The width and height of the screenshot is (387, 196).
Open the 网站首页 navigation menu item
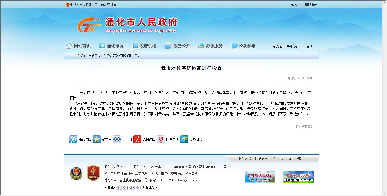(x=78, y=46)
